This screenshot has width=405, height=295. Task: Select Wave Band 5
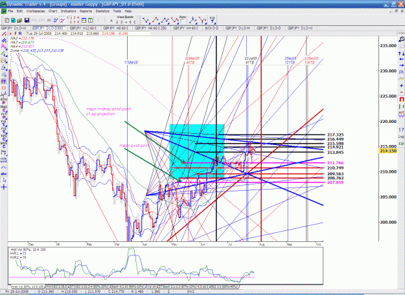pos(130,22)
